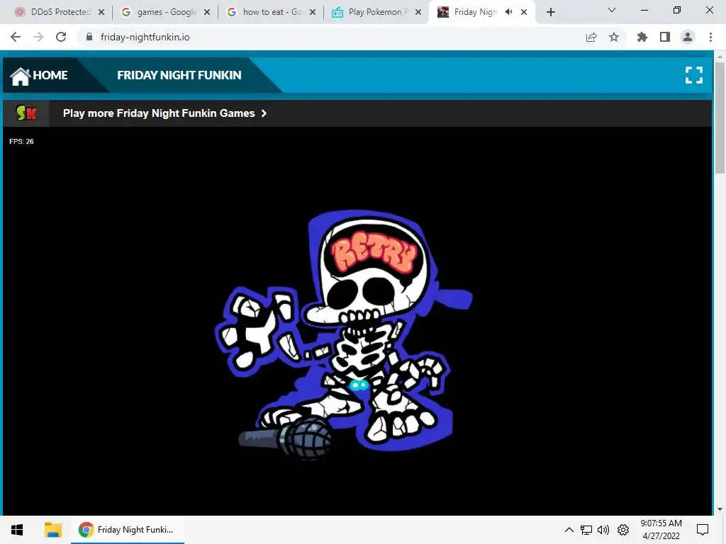Click scrollbar down arrow

click(720, 509)
